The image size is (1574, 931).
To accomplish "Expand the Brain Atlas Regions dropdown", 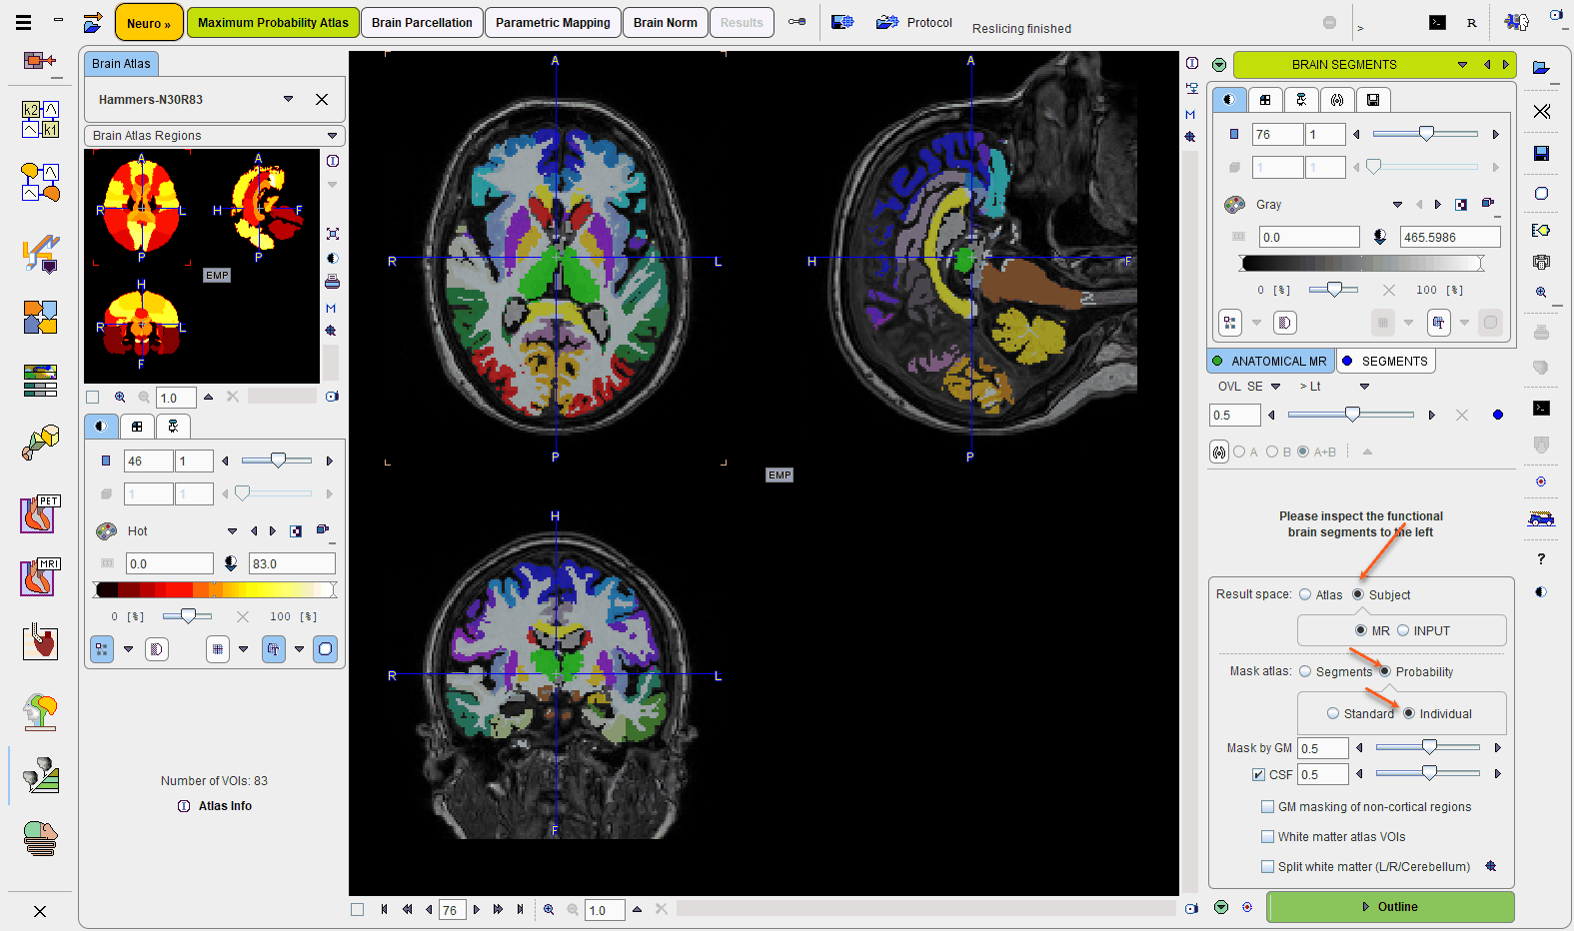I will click(332, 136).
